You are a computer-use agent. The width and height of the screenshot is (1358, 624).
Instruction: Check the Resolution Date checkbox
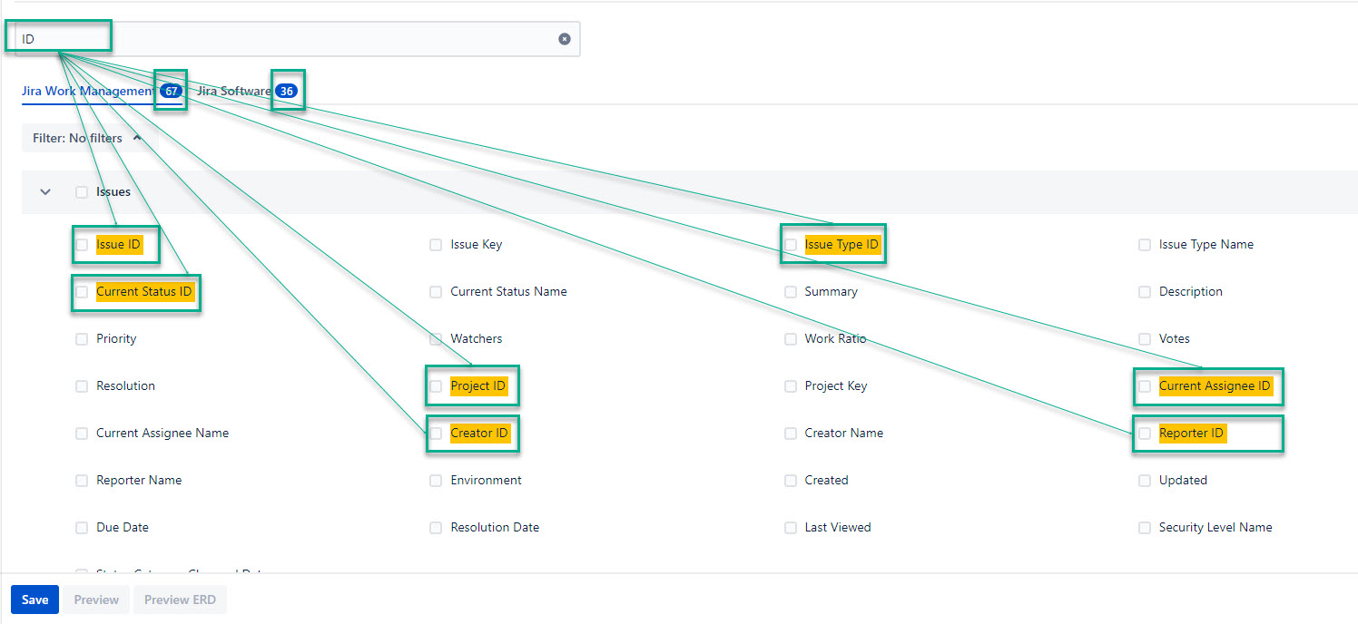(436, 528)
